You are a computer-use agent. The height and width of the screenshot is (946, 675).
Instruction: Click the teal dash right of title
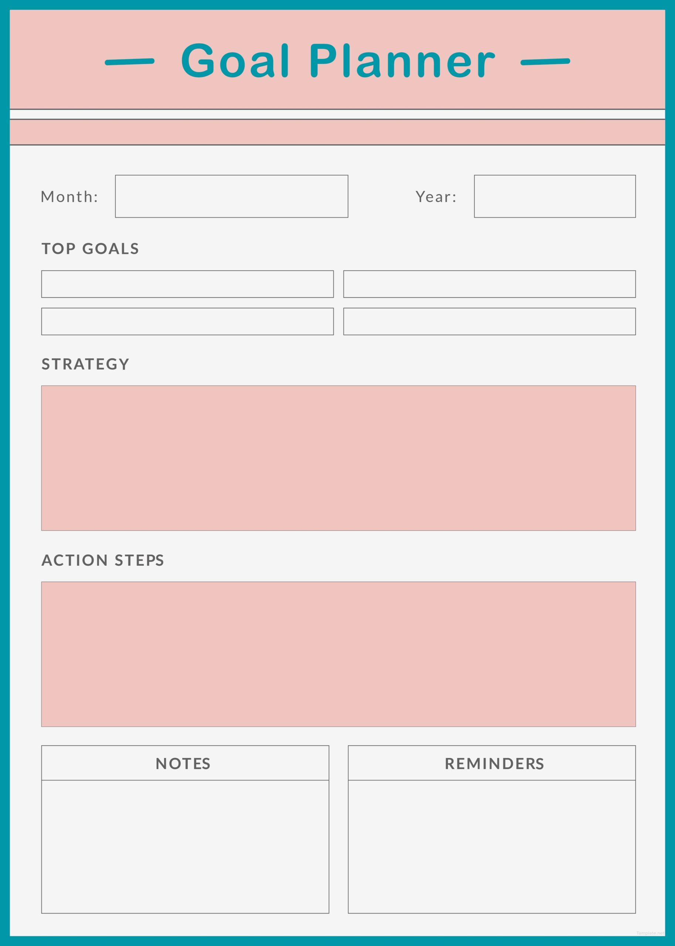[545, 61]
